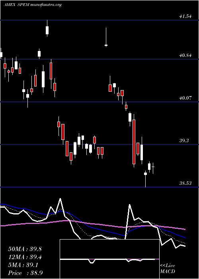Click the '12MA : 39.4' reading
Image resolution: width=199 pixels, height=279 pixels.
25,257
